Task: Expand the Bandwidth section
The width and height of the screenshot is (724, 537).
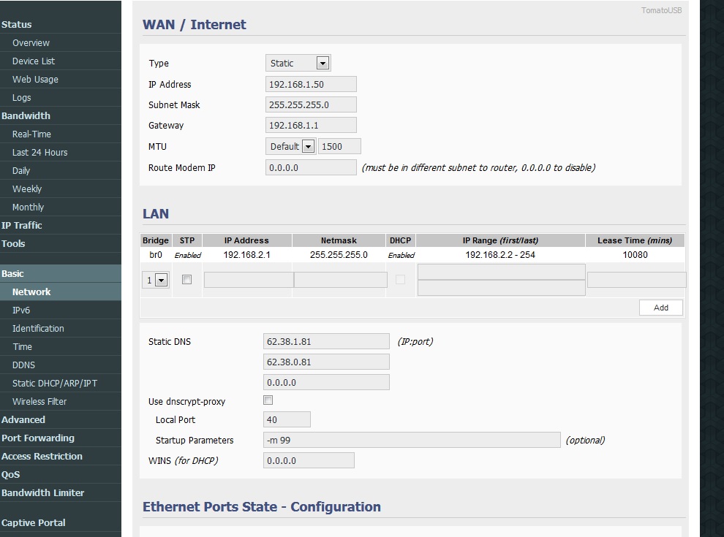Action: pyautogui.click(x=26, y=115)
